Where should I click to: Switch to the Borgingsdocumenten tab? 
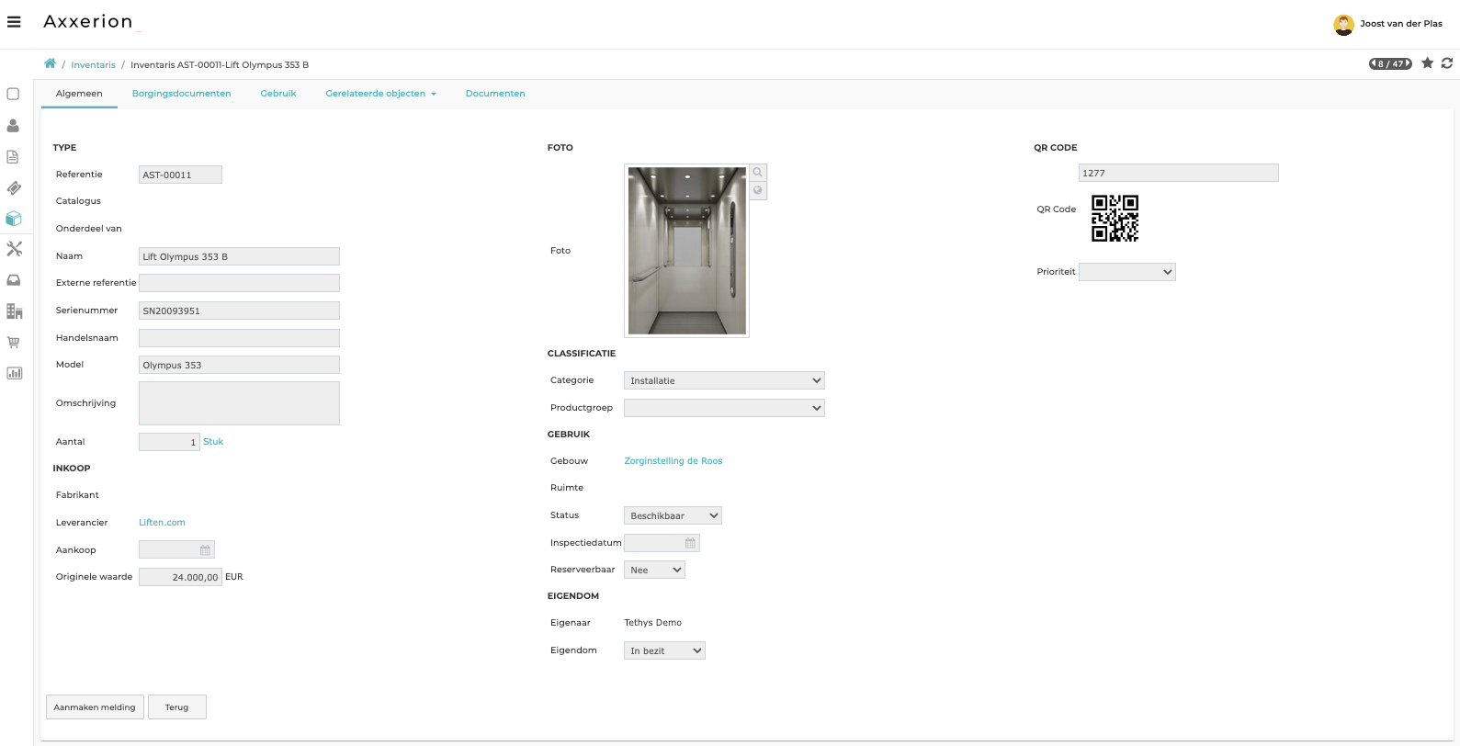click(182, 94)
